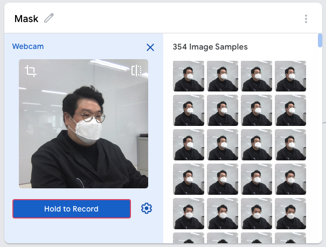Click the Webcam label
The width and height of the screenshot is (326, 247).
click(28, 46)
